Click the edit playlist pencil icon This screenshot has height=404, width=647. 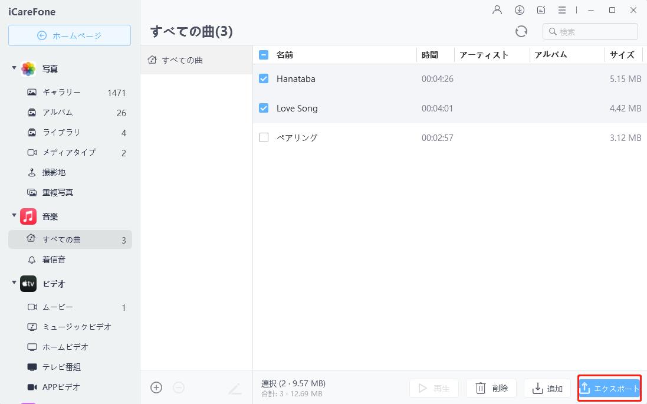tap(235, 388)
